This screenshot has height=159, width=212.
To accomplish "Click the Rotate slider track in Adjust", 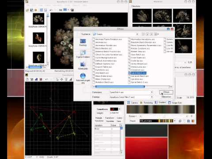I will click(163, 116).
